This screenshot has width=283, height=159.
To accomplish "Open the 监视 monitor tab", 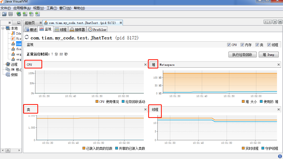I will click(46, 29).
